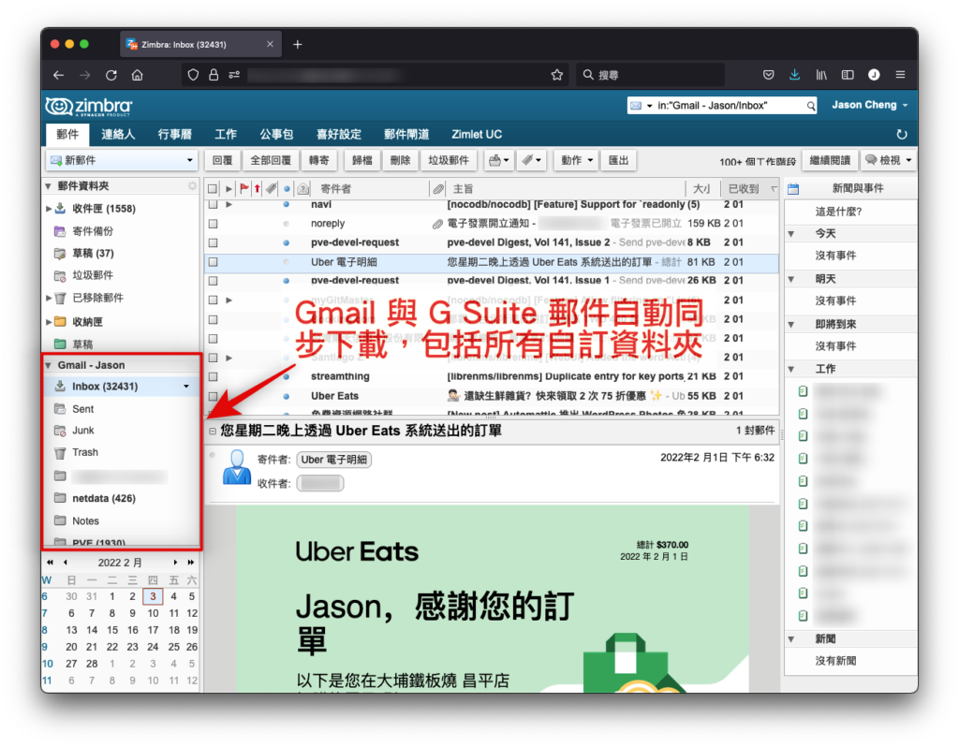The image size is (959, 747).
Task: Bookmark this page with the star icon
Action: coord(556,75)
